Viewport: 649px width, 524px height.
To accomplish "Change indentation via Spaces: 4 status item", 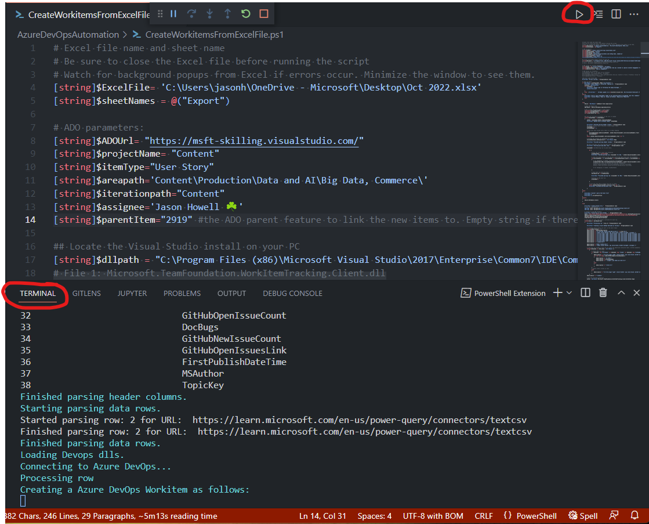I will (374, 515).
